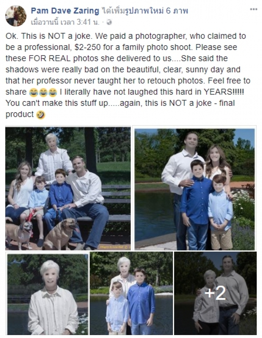Open Pam Dave Zaring's profile picture
The height and width of the screenshot is (338, 262).
16,16
